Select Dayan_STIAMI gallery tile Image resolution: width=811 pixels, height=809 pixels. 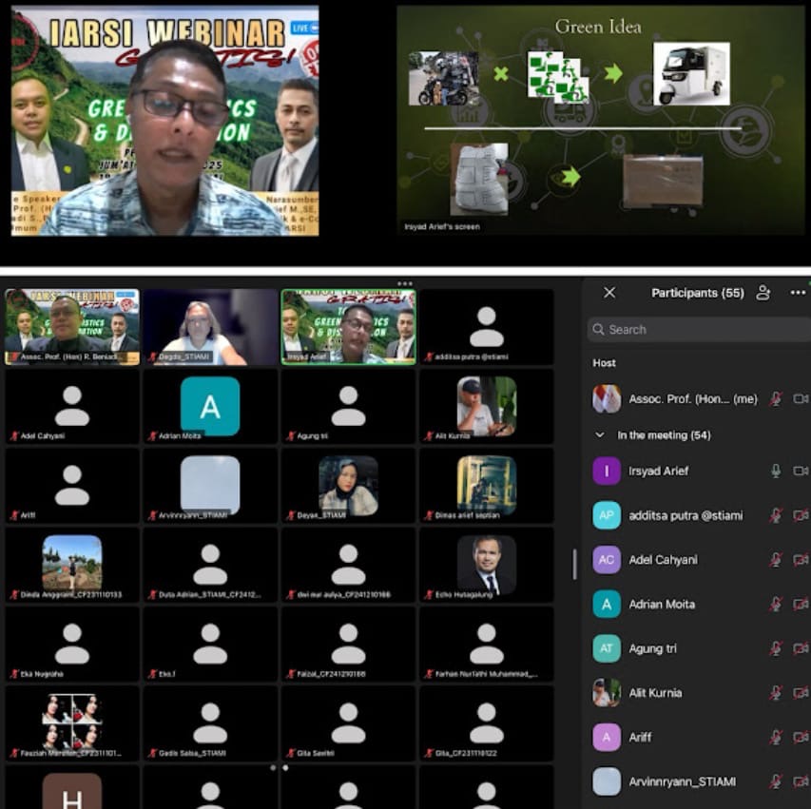coord(348,486)
